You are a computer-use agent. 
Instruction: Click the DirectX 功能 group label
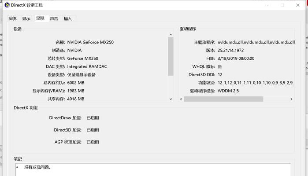point(26,107)
